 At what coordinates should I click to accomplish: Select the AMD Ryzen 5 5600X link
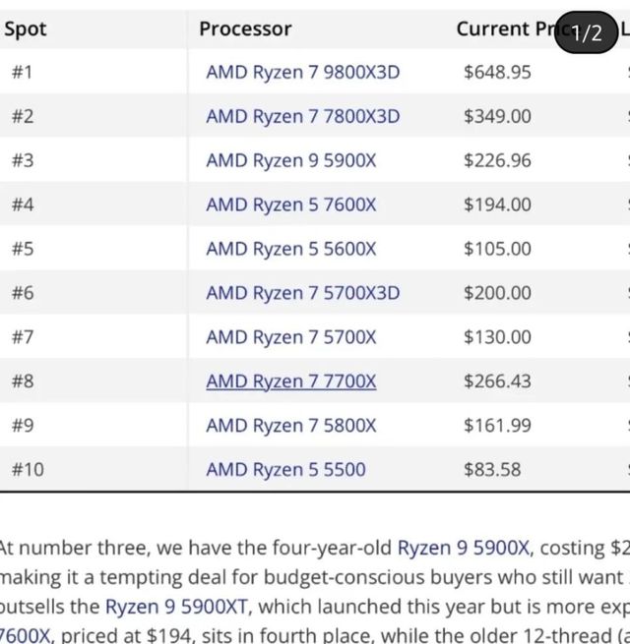(290, 249)
